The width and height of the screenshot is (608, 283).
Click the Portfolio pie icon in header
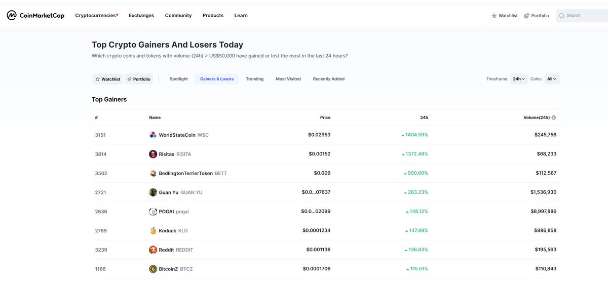tap(526, 16)
